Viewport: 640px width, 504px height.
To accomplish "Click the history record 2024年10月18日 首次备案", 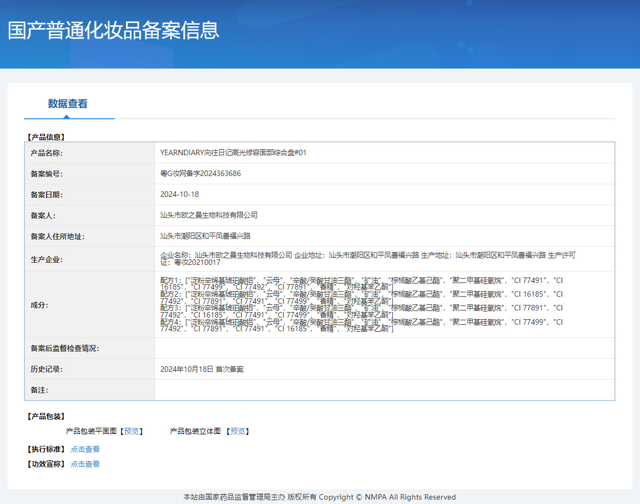I will (202, 369).
